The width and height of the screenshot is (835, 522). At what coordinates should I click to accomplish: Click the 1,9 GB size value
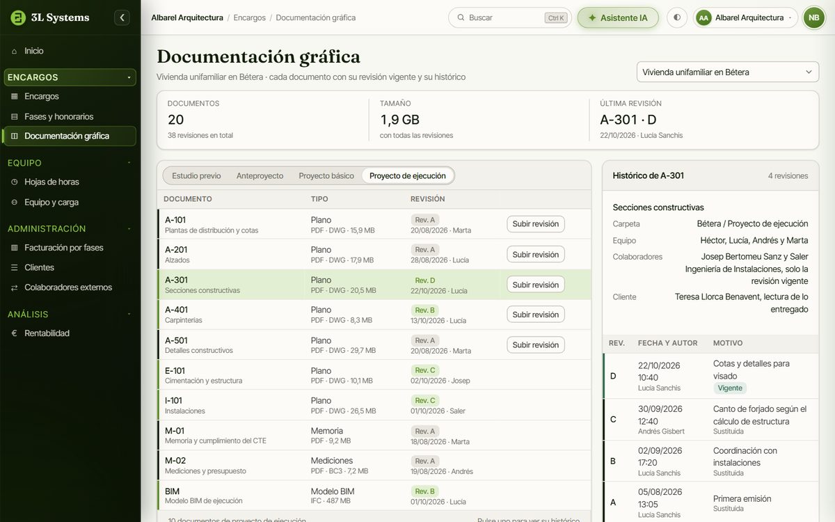coord(399,120)
